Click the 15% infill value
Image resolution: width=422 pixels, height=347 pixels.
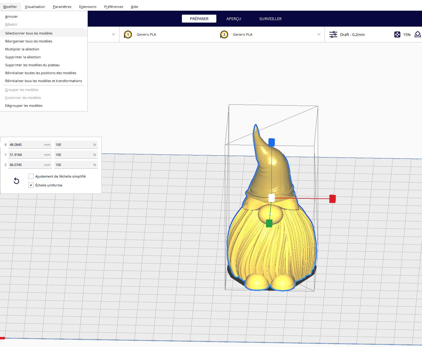click(407, 34)
